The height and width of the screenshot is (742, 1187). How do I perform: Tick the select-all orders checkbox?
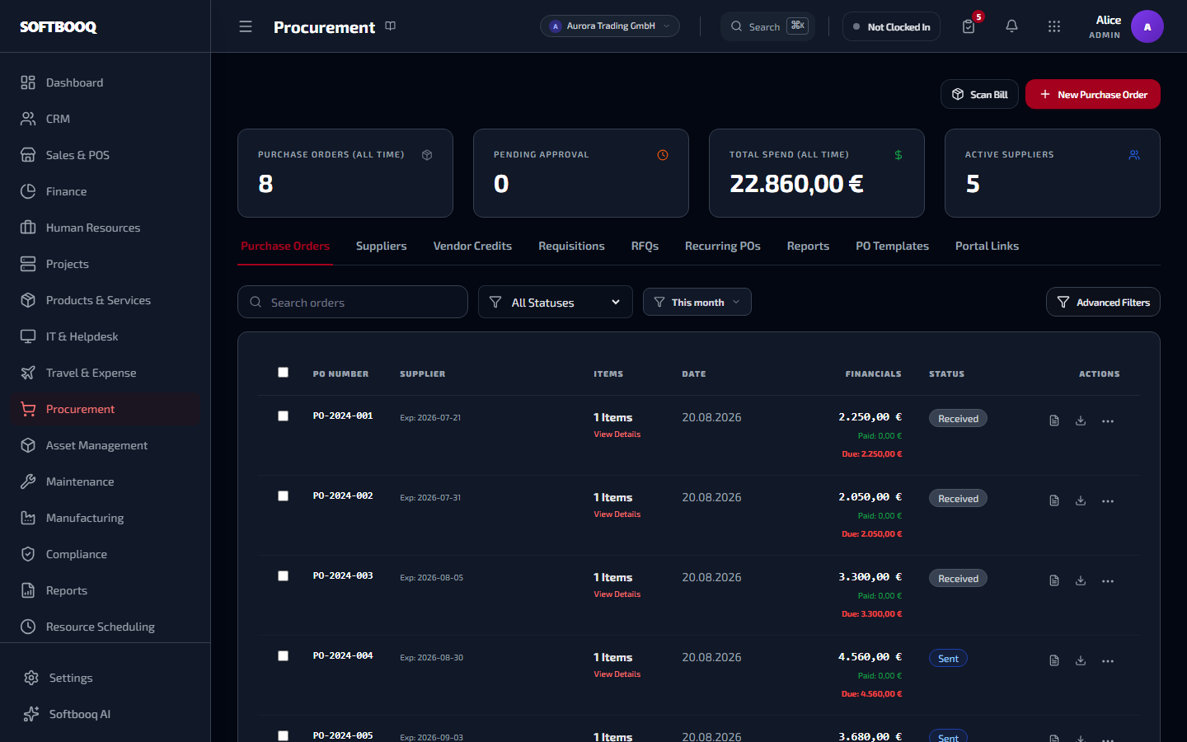(283, 372)
